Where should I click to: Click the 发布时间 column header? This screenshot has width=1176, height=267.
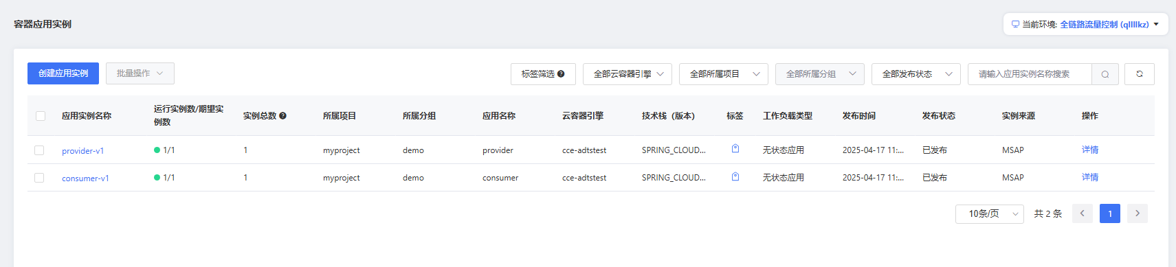click(859, 116)
